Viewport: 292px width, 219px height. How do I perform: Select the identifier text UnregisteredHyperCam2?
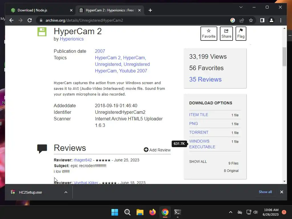(x=120, y=112)
